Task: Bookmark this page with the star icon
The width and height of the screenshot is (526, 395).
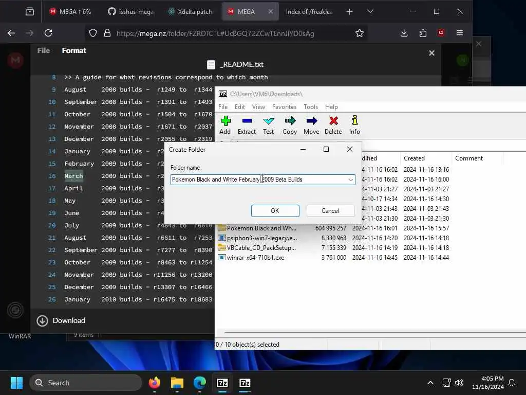Action: [x=359, y=33]
